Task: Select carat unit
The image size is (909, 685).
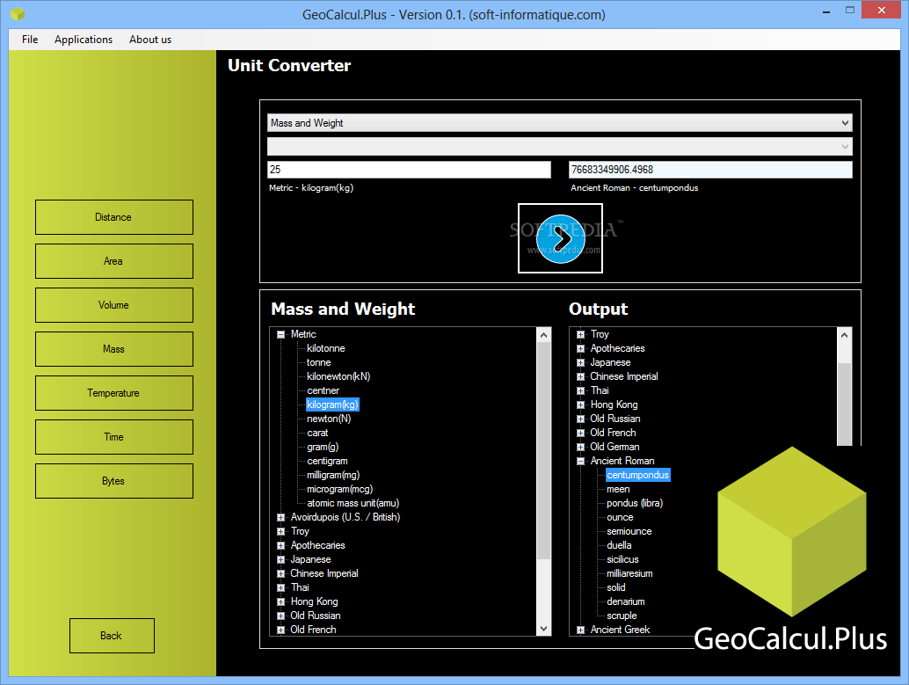Action: pyautogui.click(x=317, y=433)
